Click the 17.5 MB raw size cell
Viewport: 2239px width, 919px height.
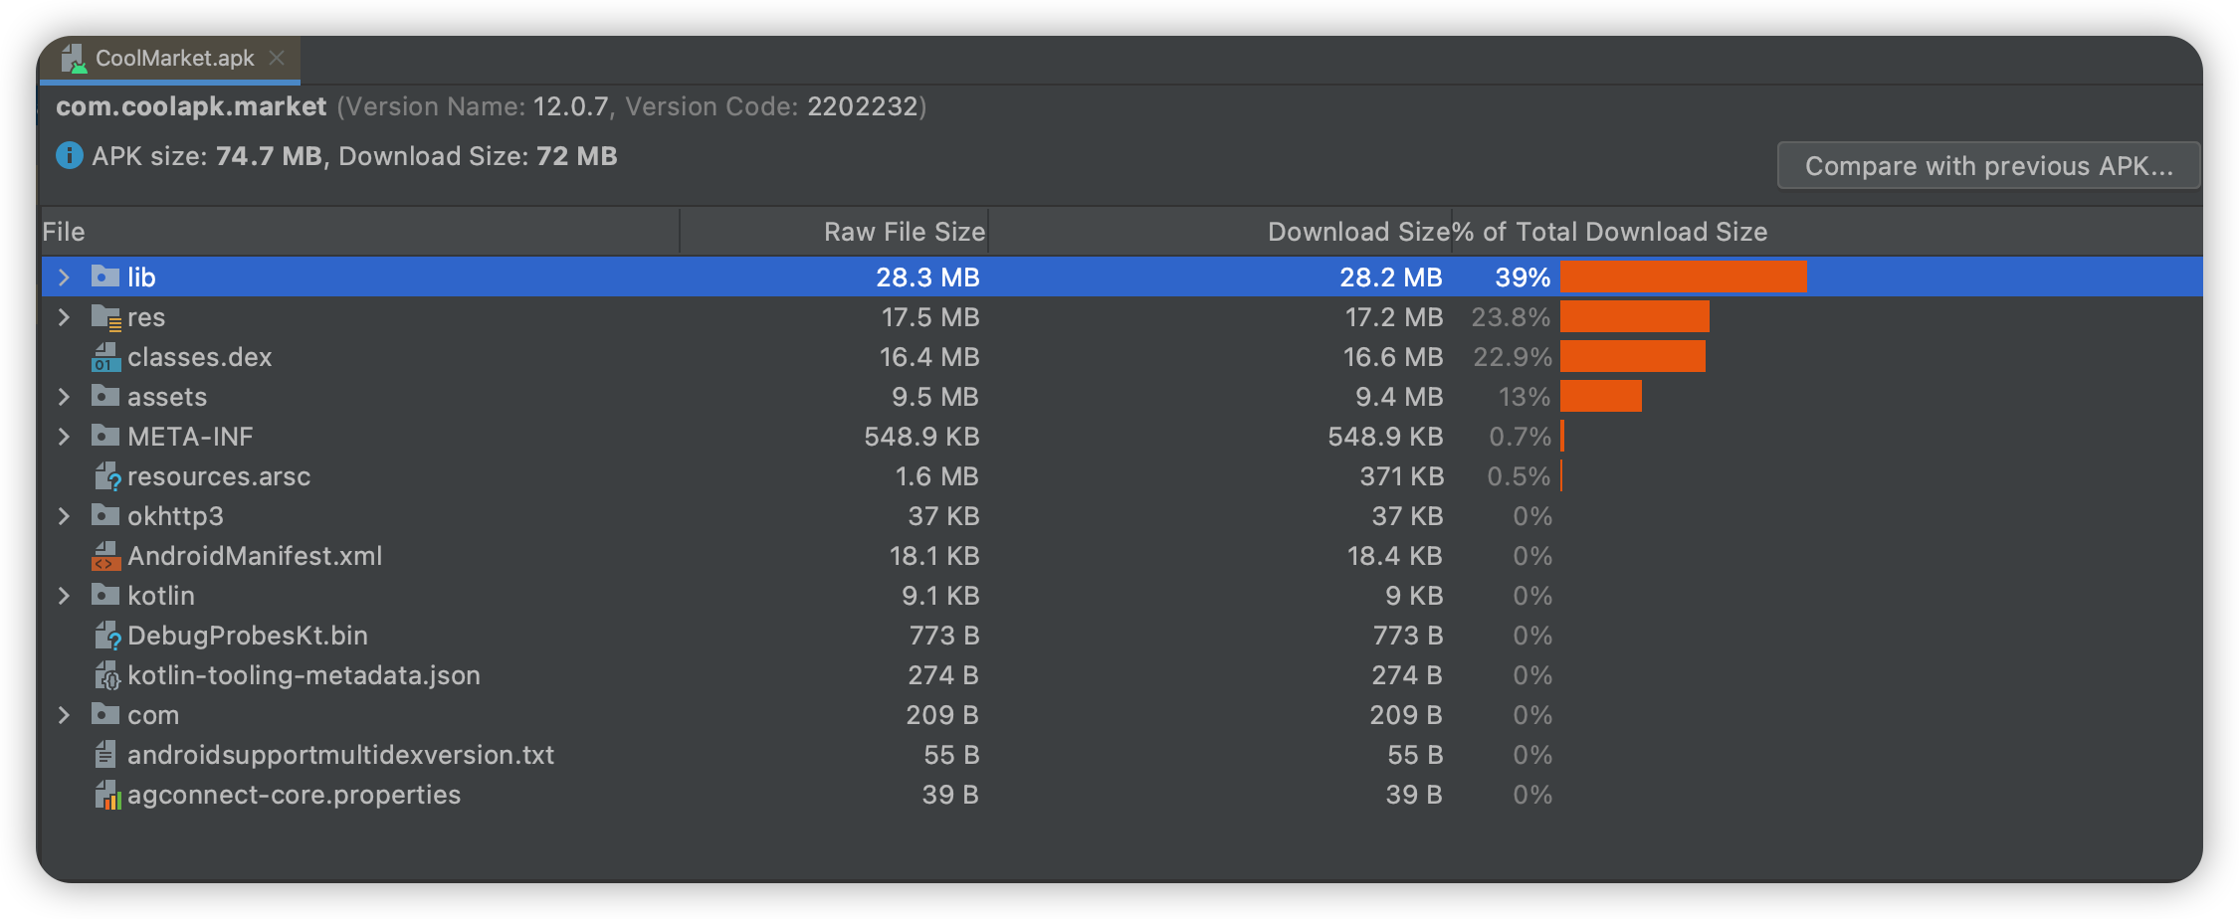930,317
